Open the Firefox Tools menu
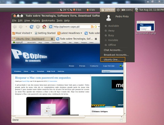164x125 pixels. click(x=59, y=21)
